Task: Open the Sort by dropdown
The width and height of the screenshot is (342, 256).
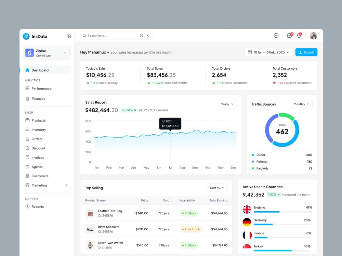Action: [217, 188]
